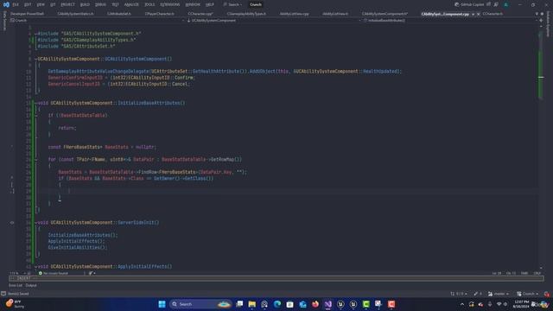The image size is (553, 311).
Task: Open the UCAbilitySystemComponent class dropdown
Action: click(274, 21)
